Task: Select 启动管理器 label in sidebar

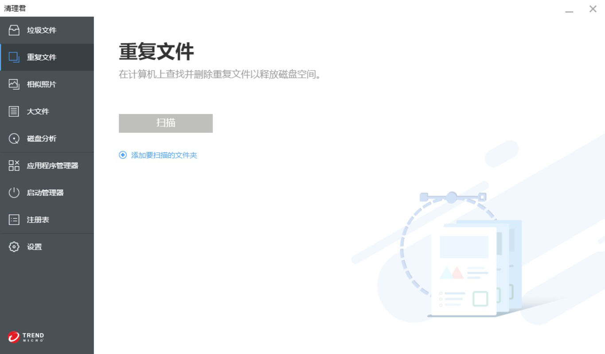Action: point(45,192)
